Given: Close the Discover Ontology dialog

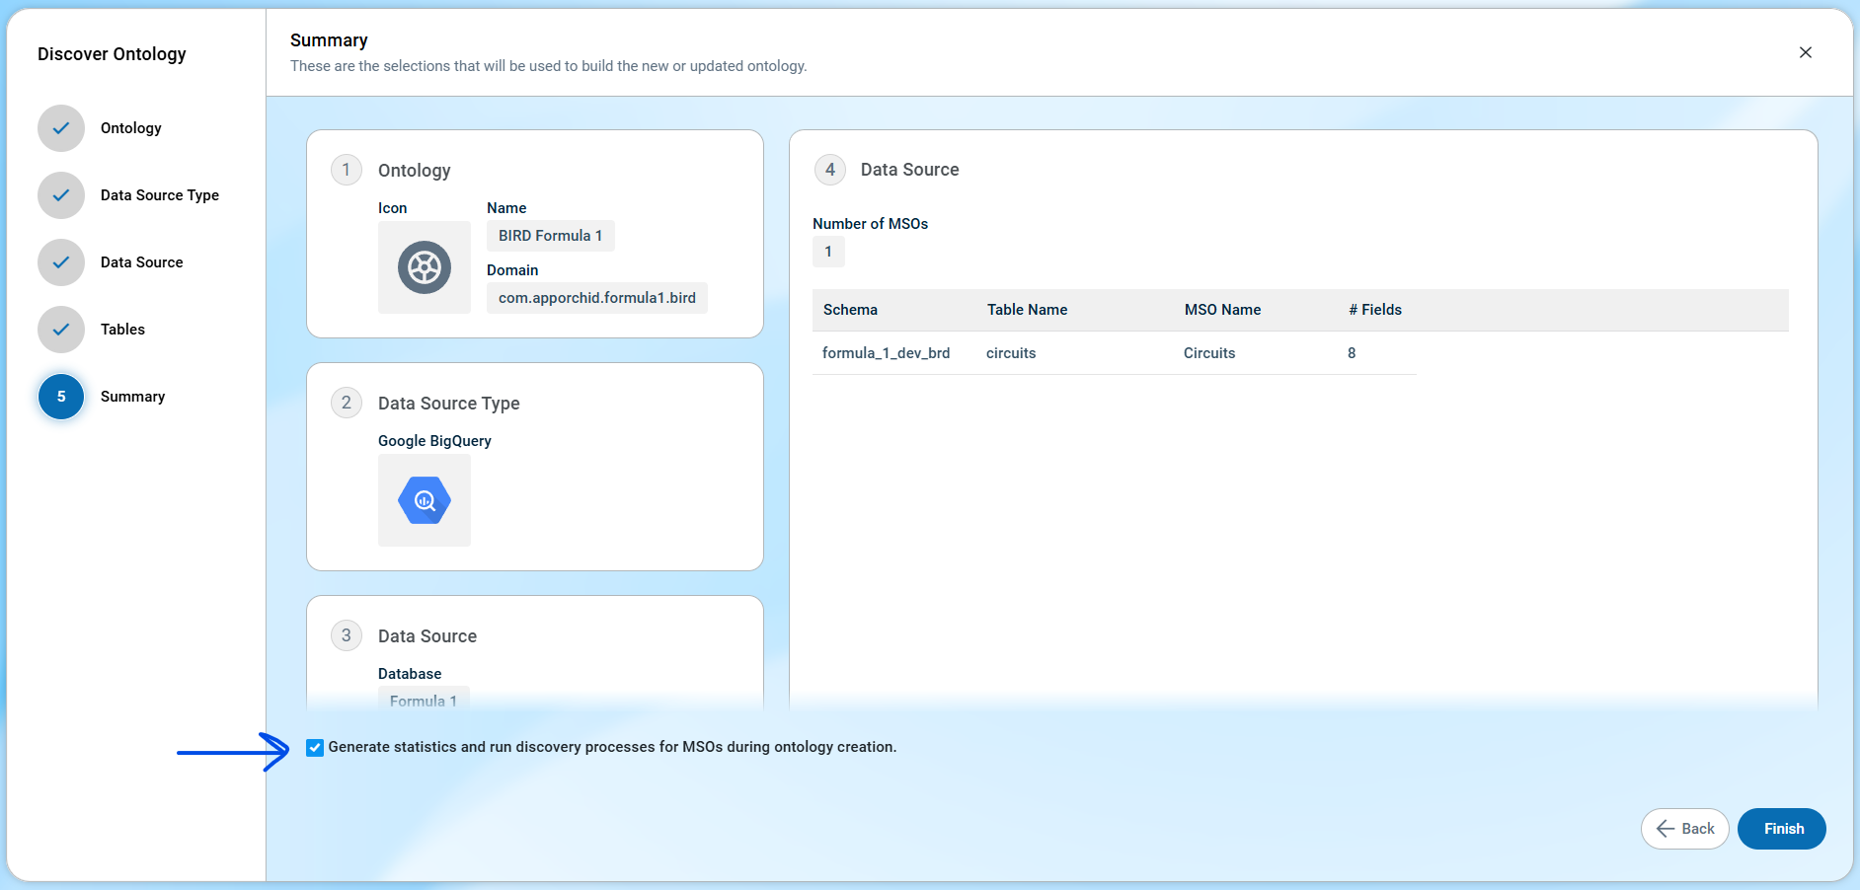Looking at the screenshot, I should tap(1805, 52).
